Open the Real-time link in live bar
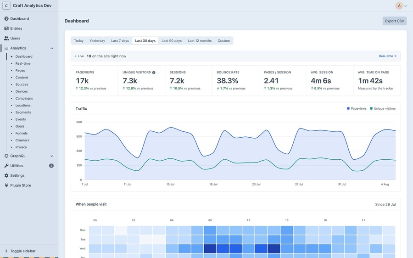The image size is (413, 258). click(387, 56)
